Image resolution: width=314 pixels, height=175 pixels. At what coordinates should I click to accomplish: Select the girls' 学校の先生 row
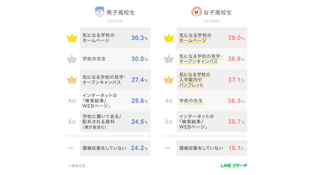coord(212,101)
